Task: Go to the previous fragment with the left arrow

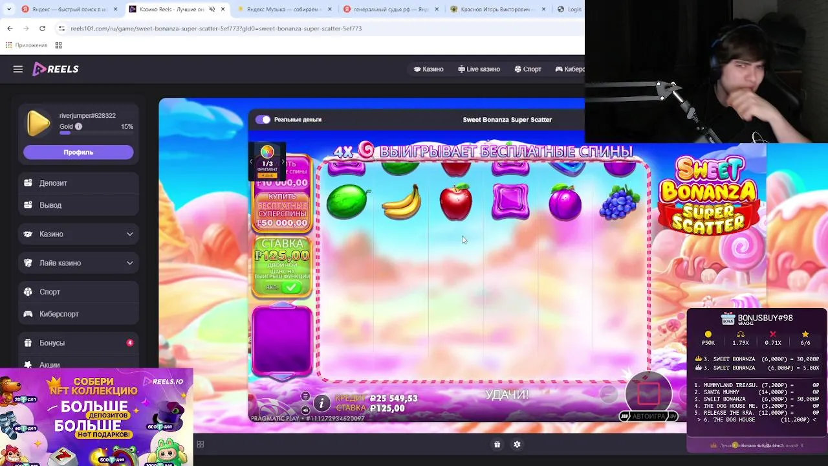Action: tap(252, 162)
